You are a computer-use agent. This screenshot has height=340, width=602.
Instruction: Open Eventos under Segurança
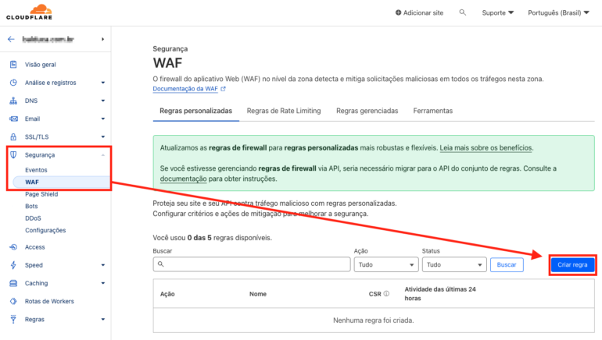click(x=36, y=170)
